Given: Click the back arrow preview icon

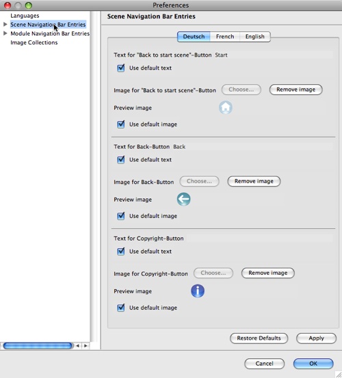Looking at the screenshot, I should point(184,199).
